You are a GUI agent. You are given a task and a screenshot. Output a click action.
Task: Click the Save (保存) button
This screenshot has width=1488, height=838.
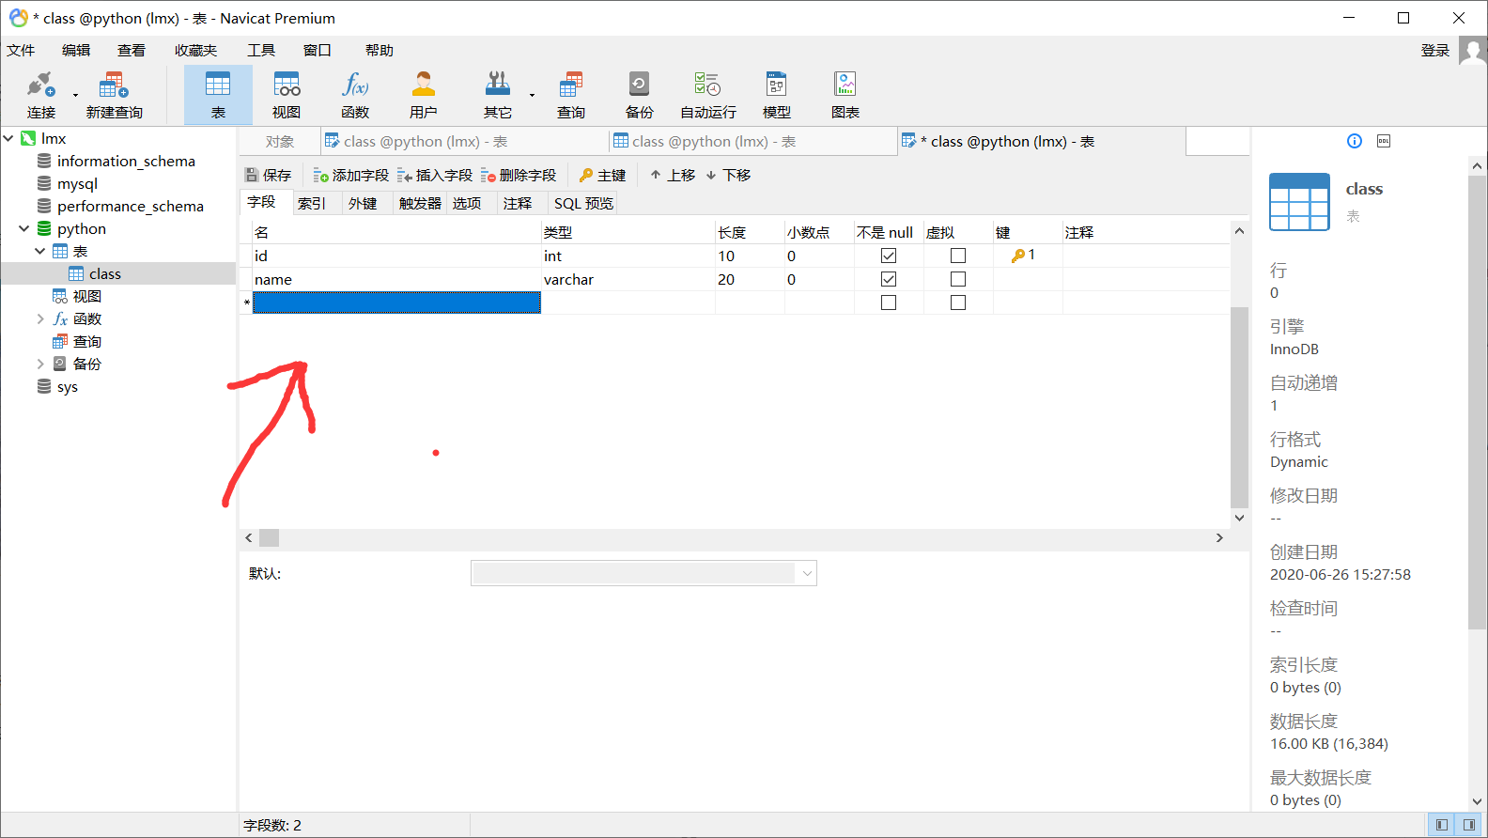pos(269,175)
